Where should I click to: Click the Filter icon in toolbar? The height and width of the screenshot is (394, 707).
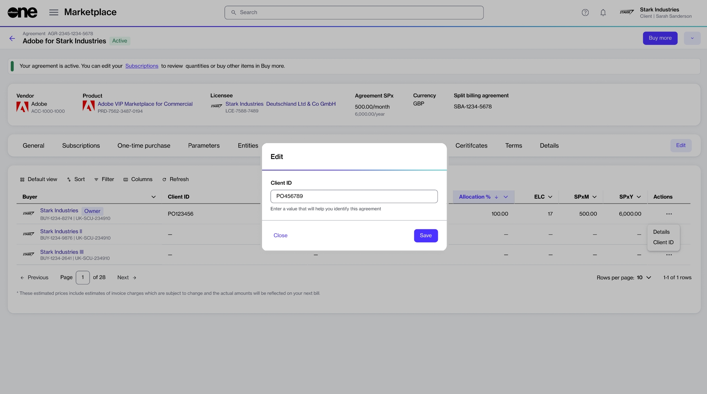[96, 180]
